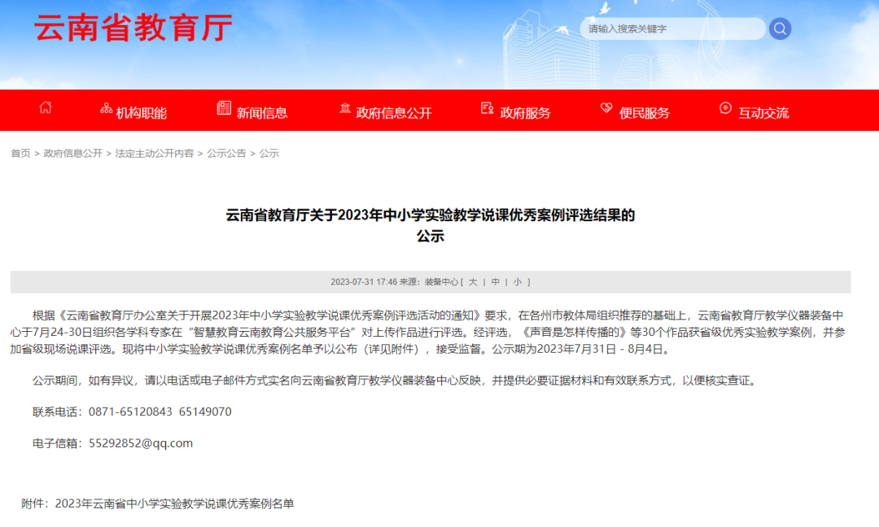Open the 互动交流 menu
The height and width of the screenshot is (527, 879).
[763, 113]
